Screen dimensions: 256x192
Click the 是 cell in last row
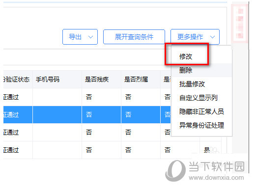point(207,150)
